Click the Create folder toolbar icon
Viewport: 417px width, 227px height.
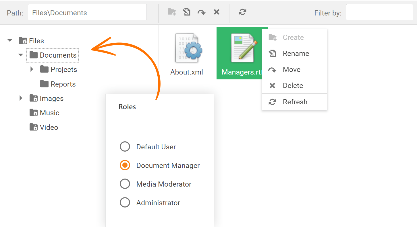click(172, 12)
